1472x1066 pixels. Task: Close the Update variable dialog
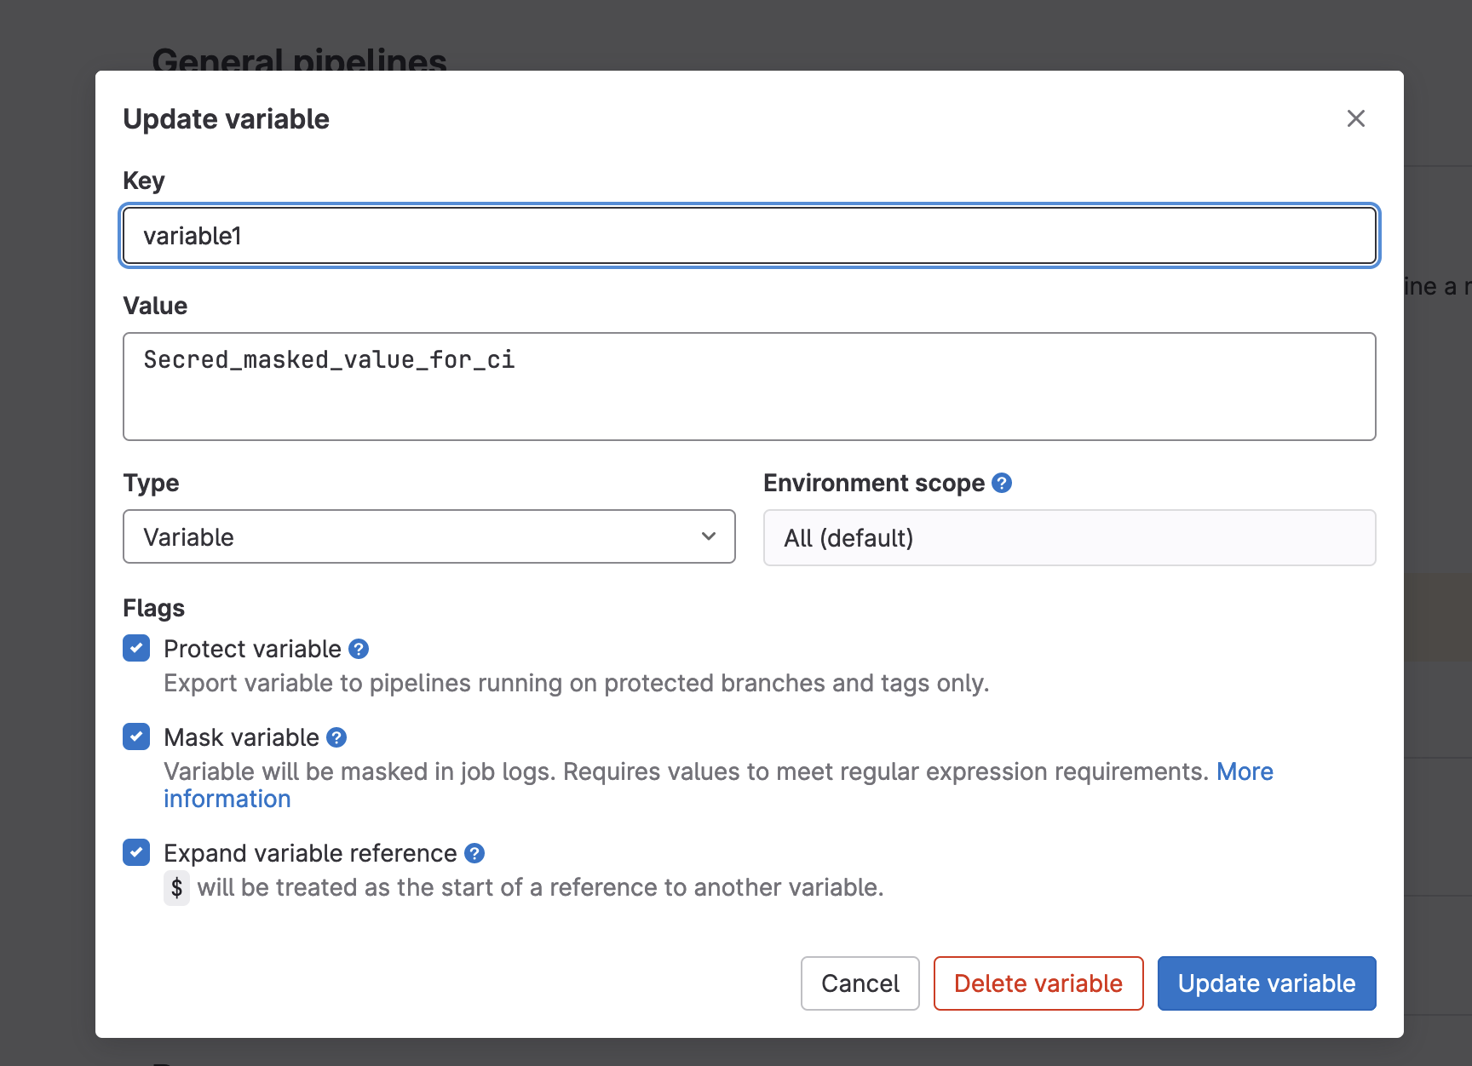(x=1355, y=118)
